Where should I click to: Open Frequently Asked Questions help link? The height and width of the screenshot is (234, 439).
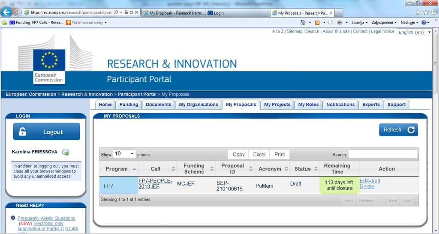point(46,218)
